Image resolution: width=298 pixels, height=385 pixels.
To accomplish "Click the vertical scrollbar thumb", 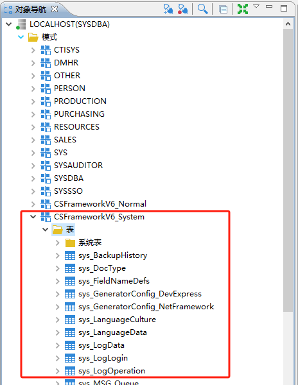I will 288,171.
